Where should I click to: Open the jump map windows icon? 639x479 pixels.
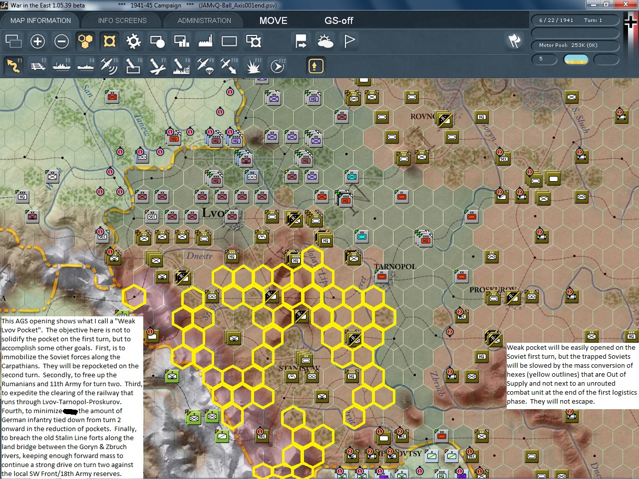click(x=13, y=41)
